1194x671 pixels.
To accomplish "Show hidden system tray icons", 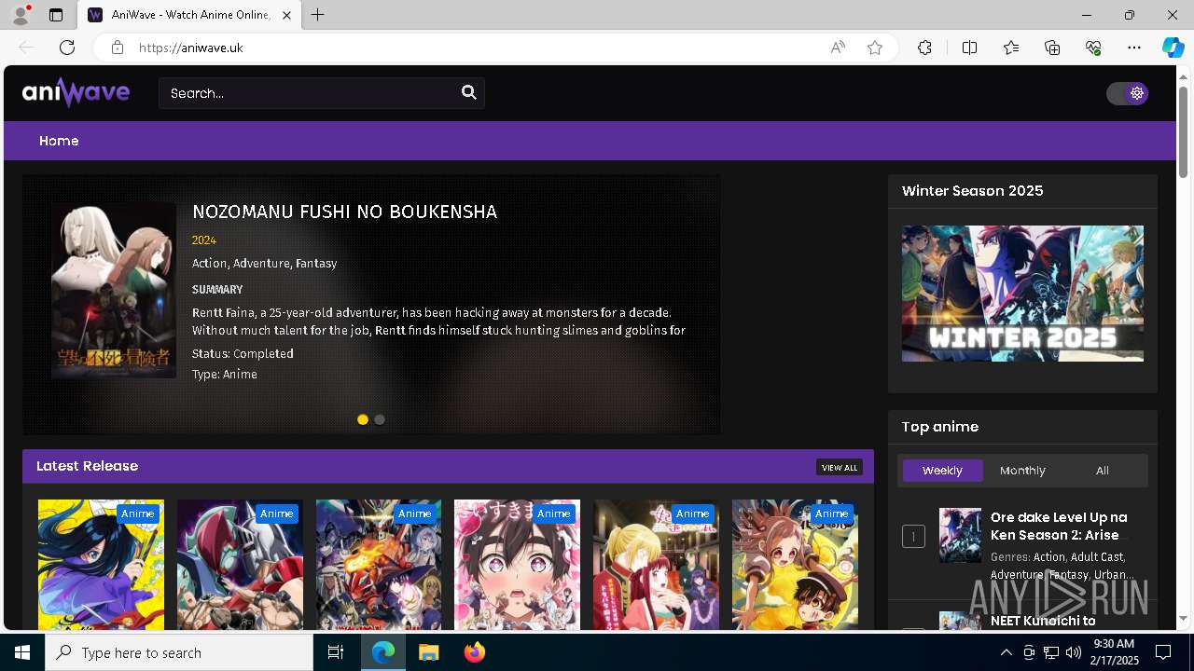I will pyautogui.click(x=1006, y=652).
